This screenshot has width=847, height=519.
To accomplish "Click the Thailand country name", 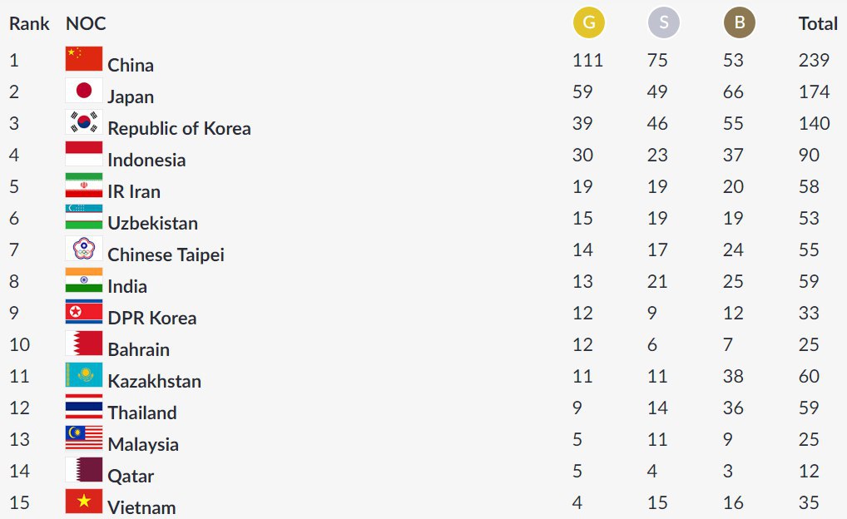I will pyautogui.click(x=142, y=413).
